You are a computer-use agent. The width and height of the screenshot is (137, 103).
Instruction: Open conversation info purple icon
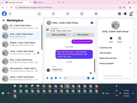point(92,23)
